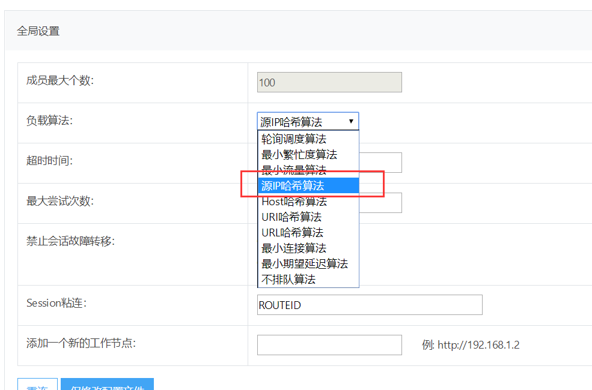This screenshot has height=390, width=592.
Task: Click the 成员最大个数 field showing 100
Action: tap(329, 82)
